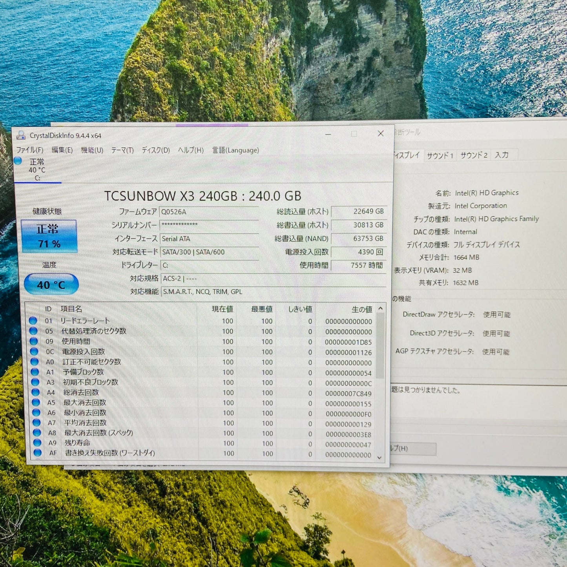Click the status circle next to 使用時間 attribute

point(35,341)
